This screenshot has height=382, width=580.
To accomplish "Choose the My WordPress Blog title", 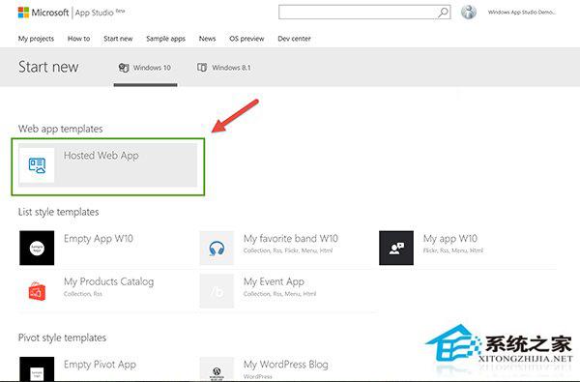I will (x=285, y=365).
